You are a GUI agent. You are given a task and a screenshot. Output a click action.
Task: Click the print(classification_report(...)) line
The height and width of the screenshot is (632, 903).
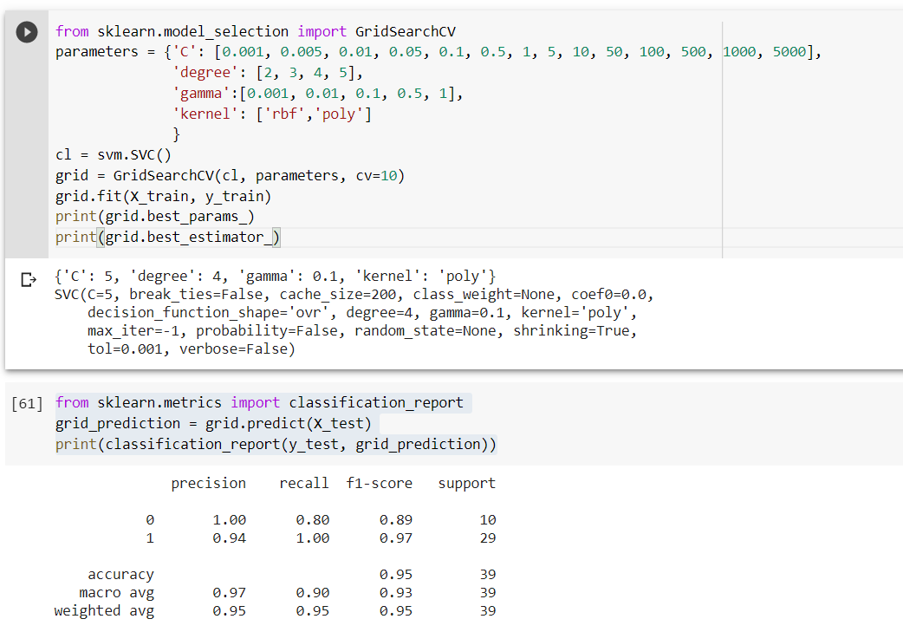(x=276, y=444)
